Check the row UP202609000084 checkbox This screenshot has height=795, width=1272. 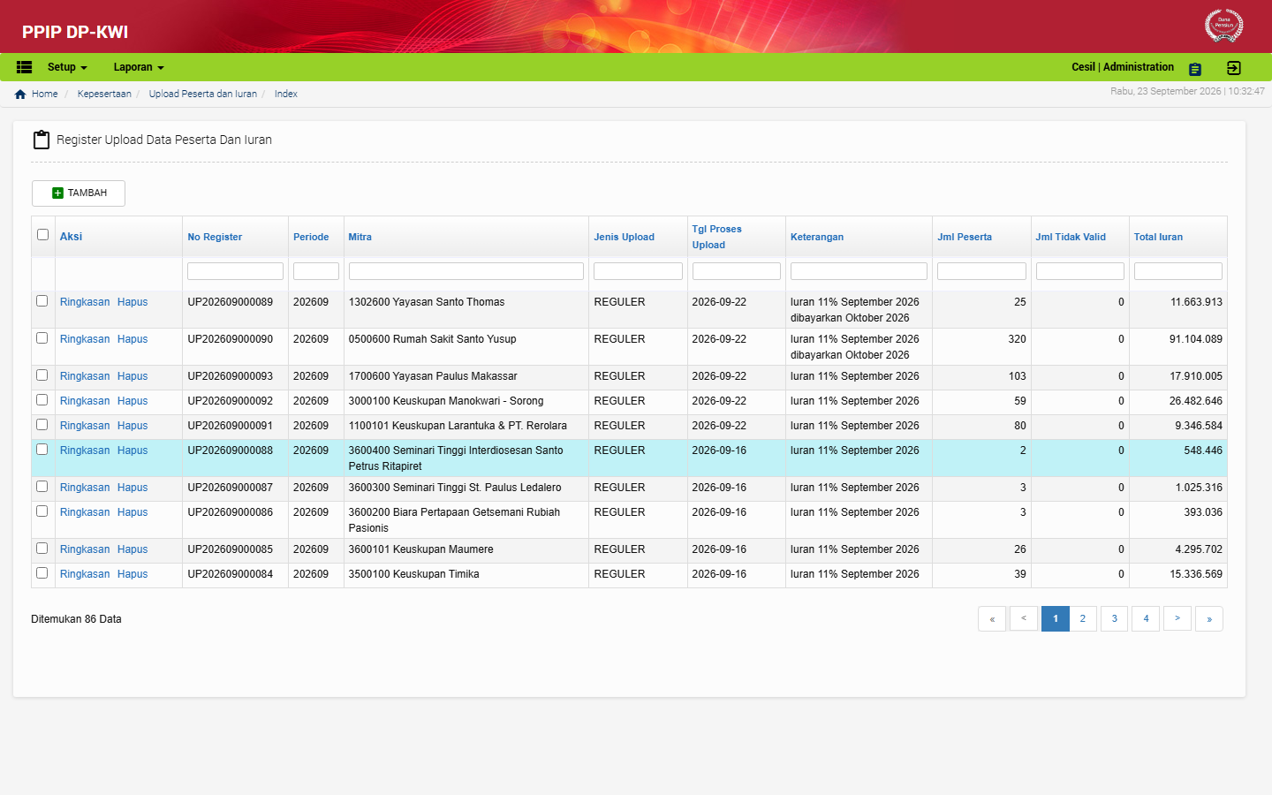tap(42, 573)
